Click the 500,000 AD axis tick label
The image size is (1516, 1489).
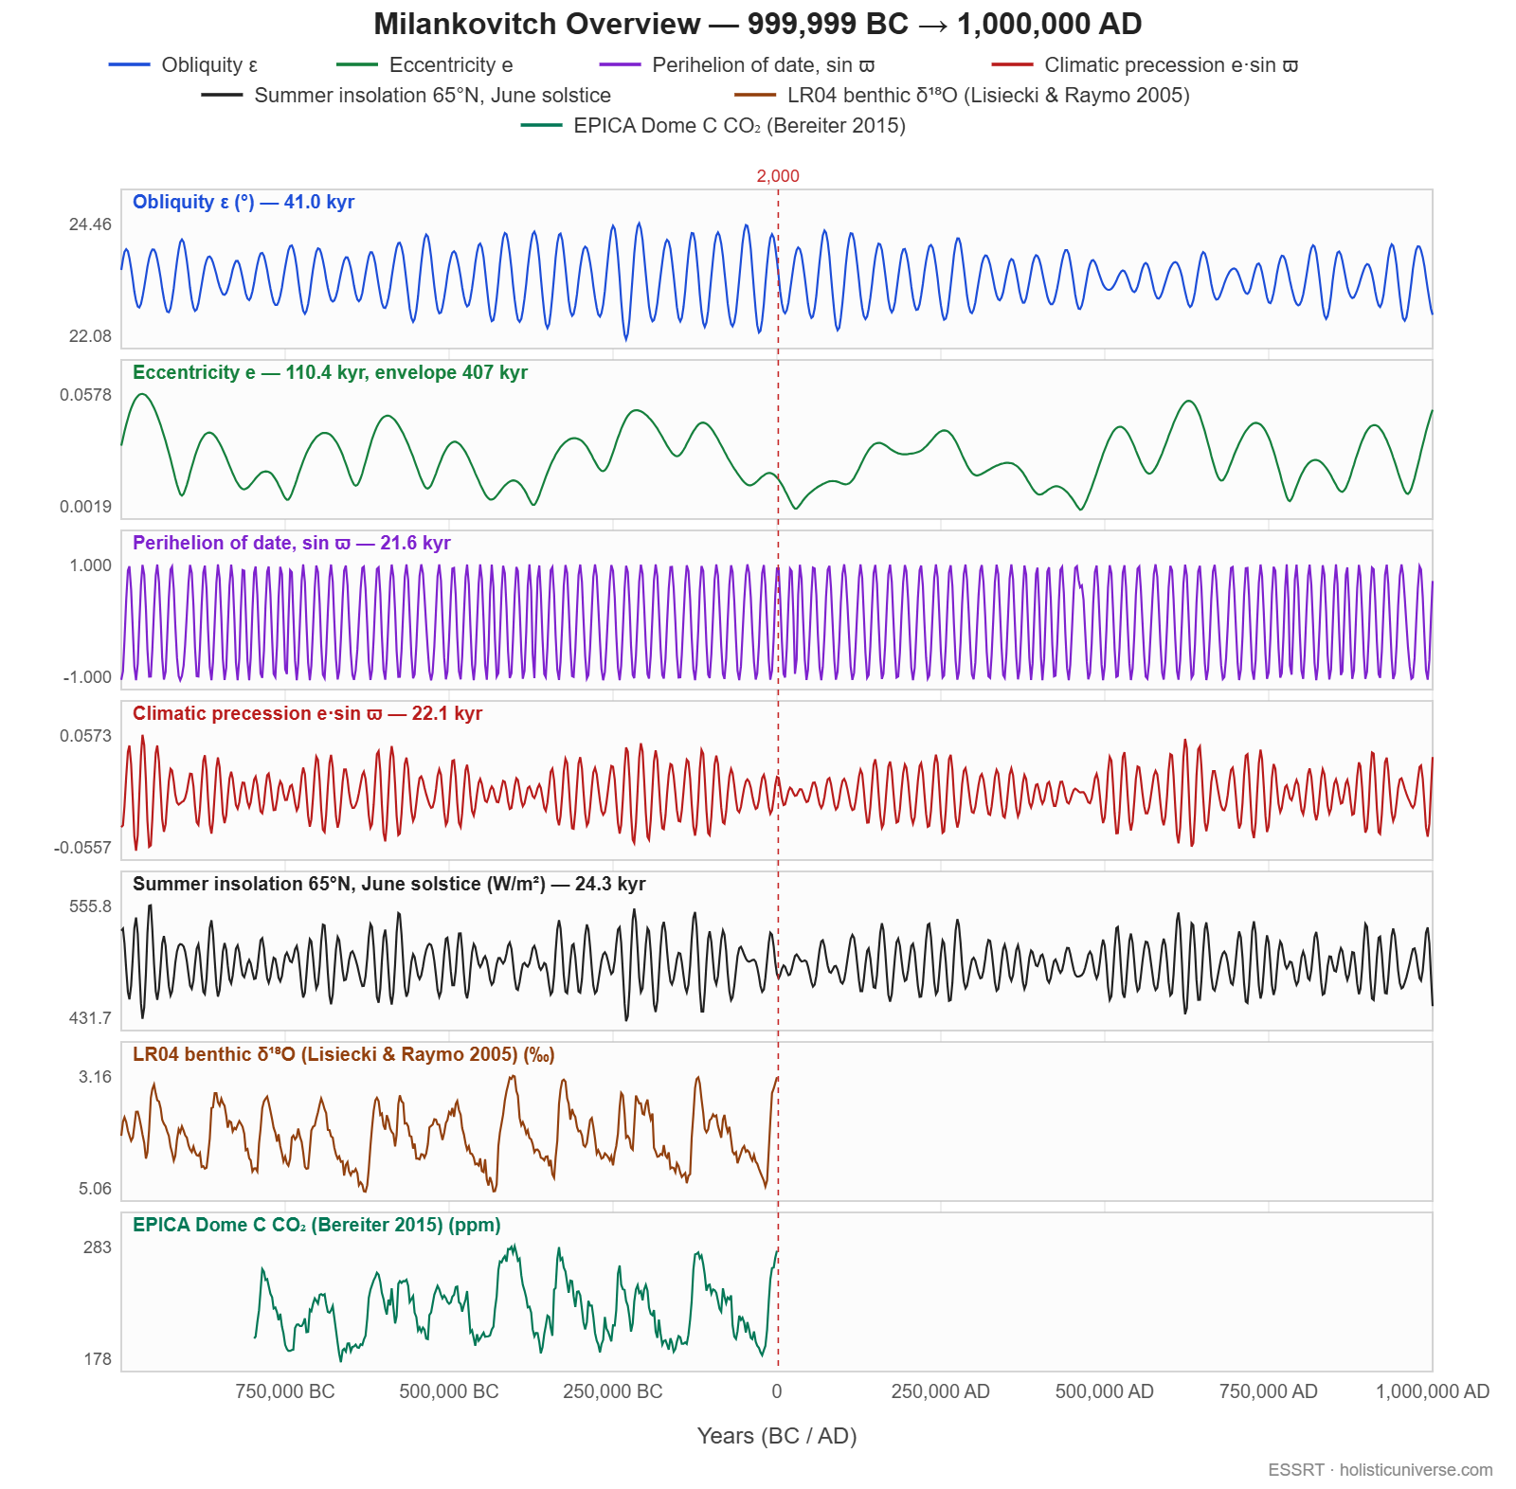1105,1391
